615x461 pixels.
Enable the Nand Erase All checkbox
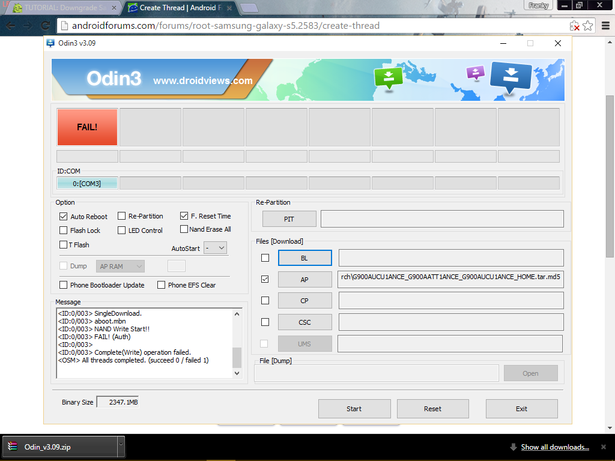pyautogui.click(x=184, y=229)
